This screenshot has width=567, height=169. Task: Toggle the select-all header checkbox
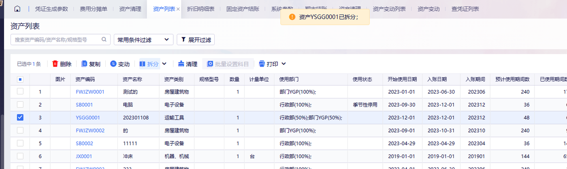coord(20,79)
